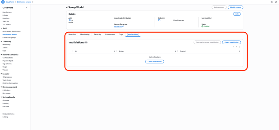This screenshot has width=279, height=130.
Task: Copy the Endpoint using its copy icon
Action: [x=159, y=20]
